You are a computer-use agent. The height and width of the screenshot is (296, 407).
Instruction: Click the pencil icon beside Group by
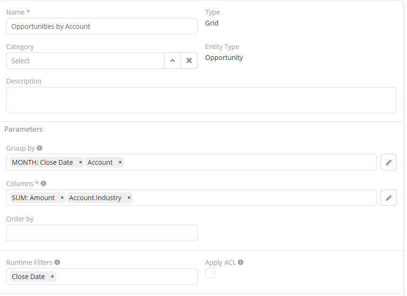click(x=389, y=162)
